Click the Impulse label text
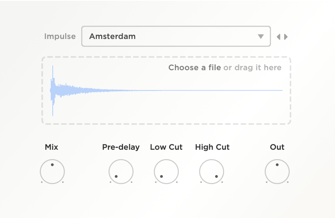The width and height of the screenshot is (335, 218). [60, 36]
